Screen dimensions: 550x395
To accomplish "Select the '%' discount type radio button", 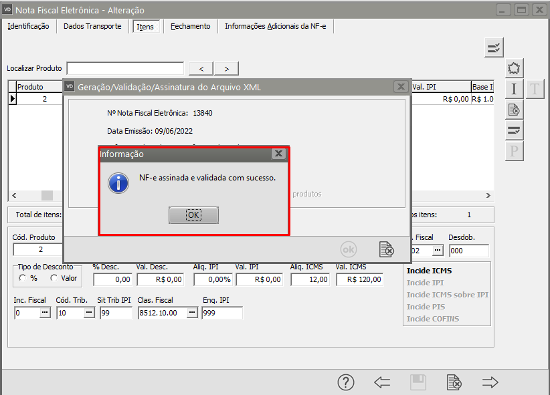I will click(x=23, y=278).
